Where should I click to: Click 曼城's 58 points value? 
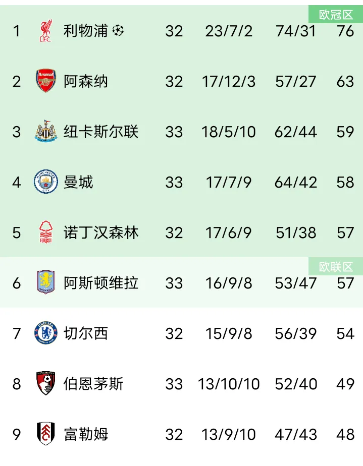pos(345,182)
